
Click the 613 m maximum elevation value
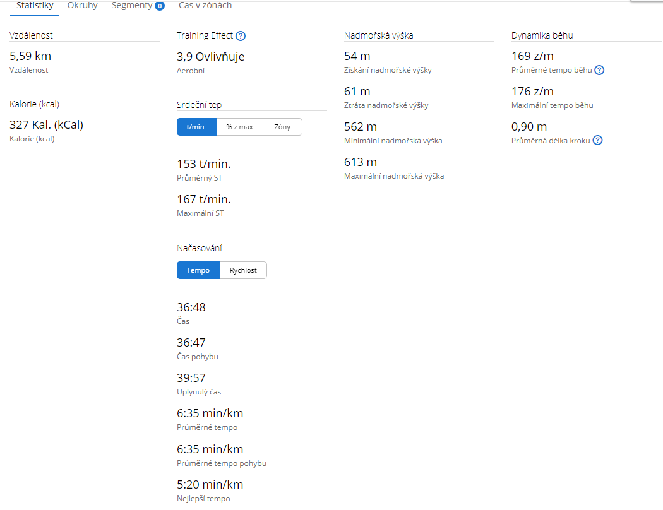(360, 162)
